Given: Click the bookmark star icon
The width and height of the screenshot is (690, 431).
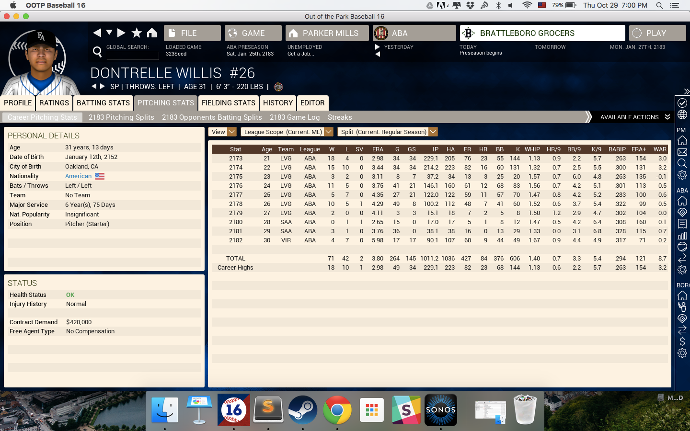Looking at the screenshot, I should click(137, 33).
